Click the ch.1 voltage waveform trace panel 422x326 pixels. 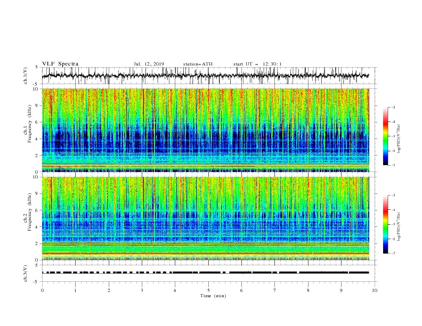[209, 76]
